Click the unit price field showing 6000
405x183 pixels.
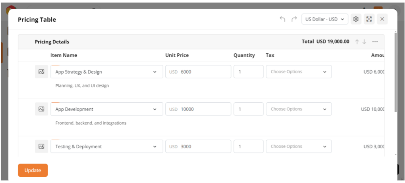[204, 72]
